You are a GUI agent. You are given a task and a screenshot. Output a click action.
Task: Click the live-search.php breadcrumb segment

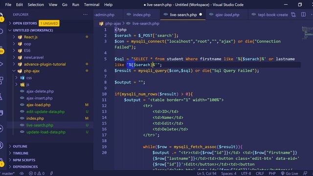coord(146,23)
